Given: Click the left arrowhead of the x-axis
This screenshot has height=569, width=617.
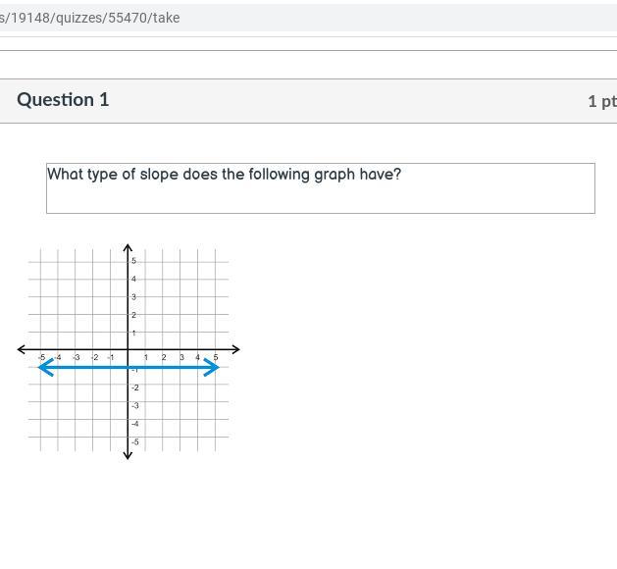Looking at the screenshot, I should pos(23,349).
